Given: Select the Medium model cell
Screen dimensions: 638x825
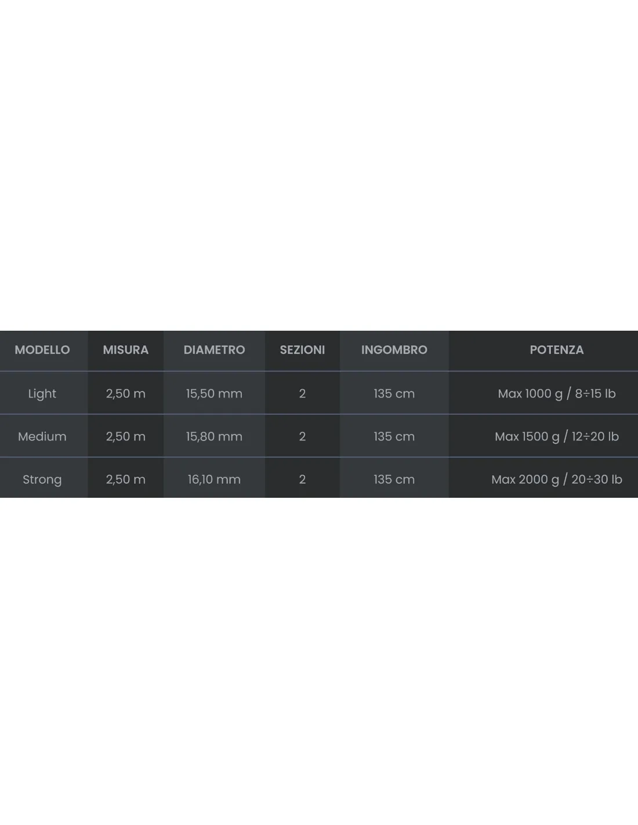Looking at the screenshot, I should [x=42, y=436].
